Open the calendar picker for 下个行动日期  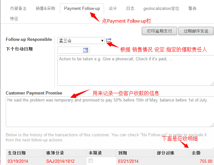tap(85, 50)
